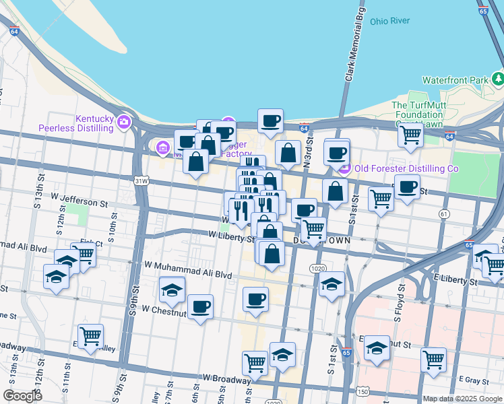Click the Waterfront Park label
This screenshot has width=504, height=404.
(455, 80)
